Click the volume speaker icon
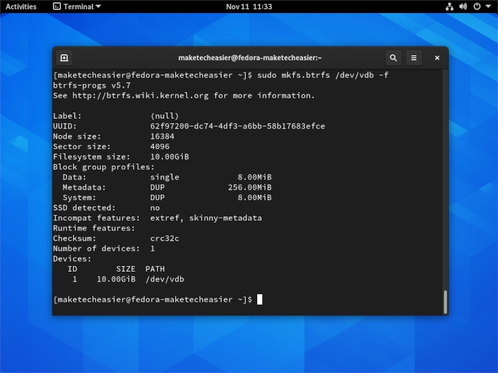 point(461,6)
